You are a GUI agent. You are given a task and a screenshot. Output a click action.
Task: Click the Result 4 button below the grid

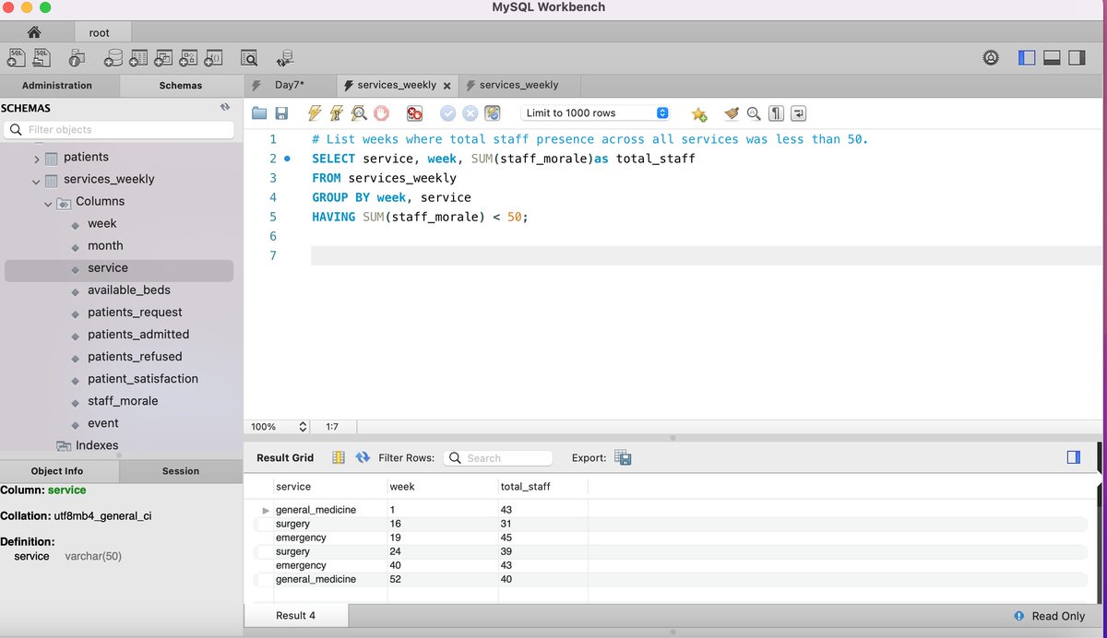point(295,615)
